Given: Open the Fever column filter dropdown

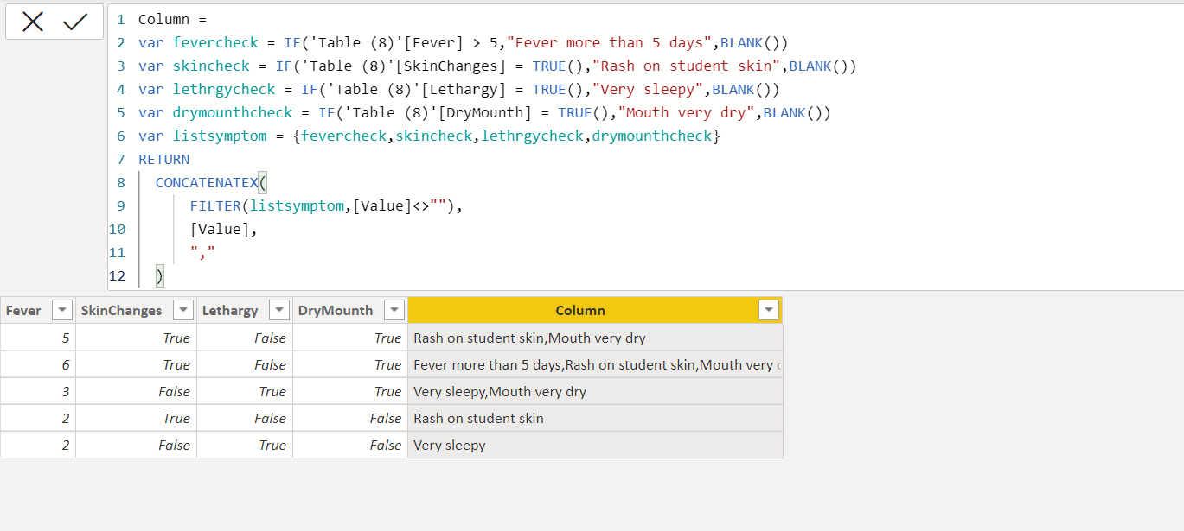Looking at the screenshot, I should pyautogui.click(x=62, y=311).
